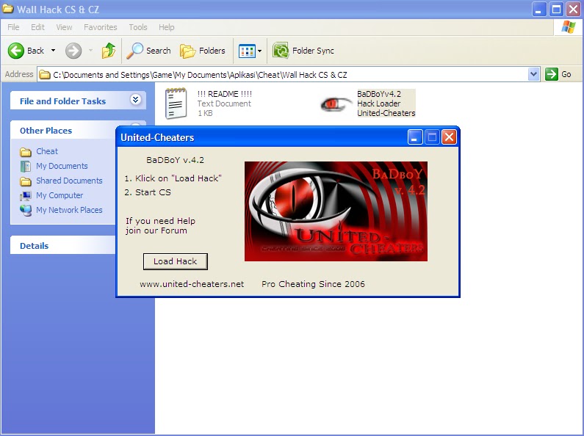Viewport: 584px width, 436px height.
Task: Select the "BaDBoYv4.2" file label
Action: tap(379, 94)
